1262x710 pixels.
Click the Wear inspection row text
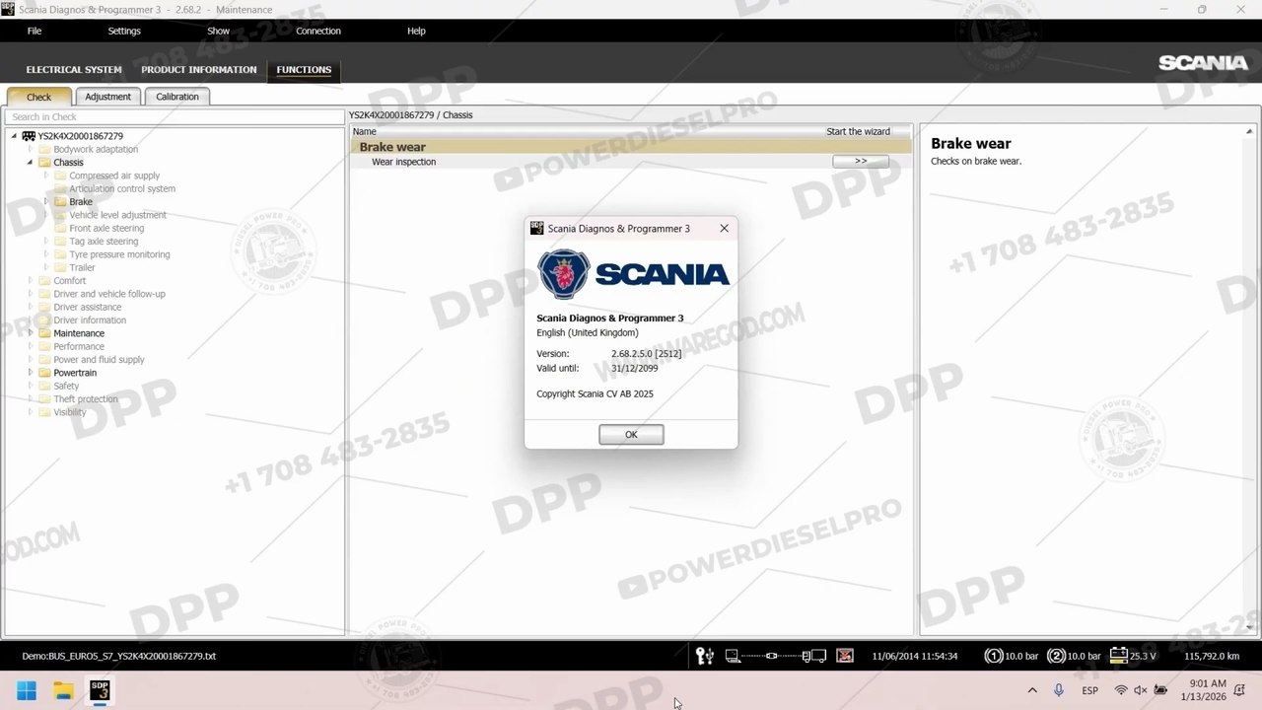(x=403, y=162)
